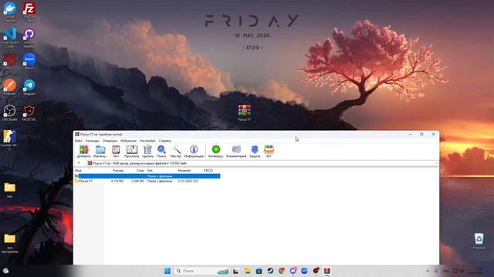Open the Избранное menu
This screenshot has height=277, width=494.
pyautogui.click(x=128, y=141)
